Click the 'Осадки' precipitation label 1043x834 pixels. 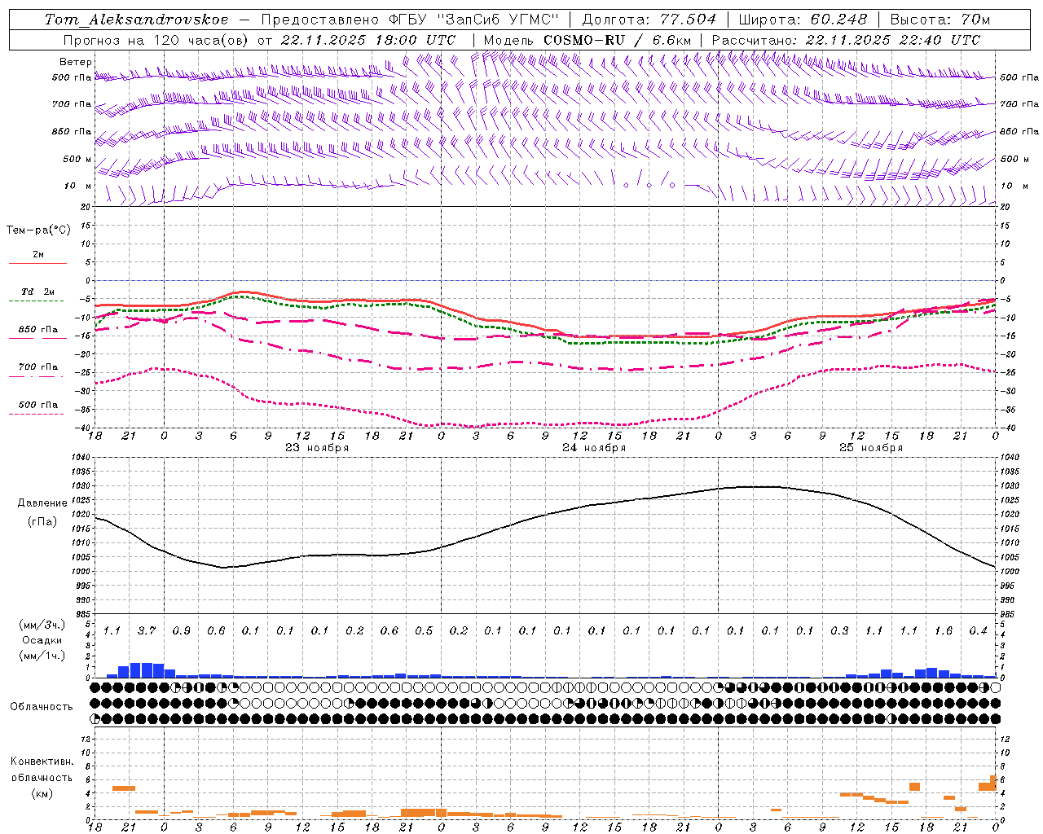point(42,640)
